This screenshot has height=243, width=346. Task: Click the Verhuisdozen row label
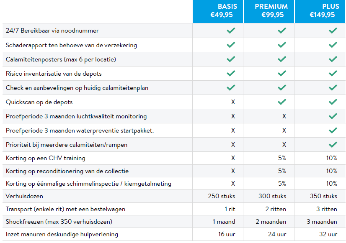click(x=24, y=196)
